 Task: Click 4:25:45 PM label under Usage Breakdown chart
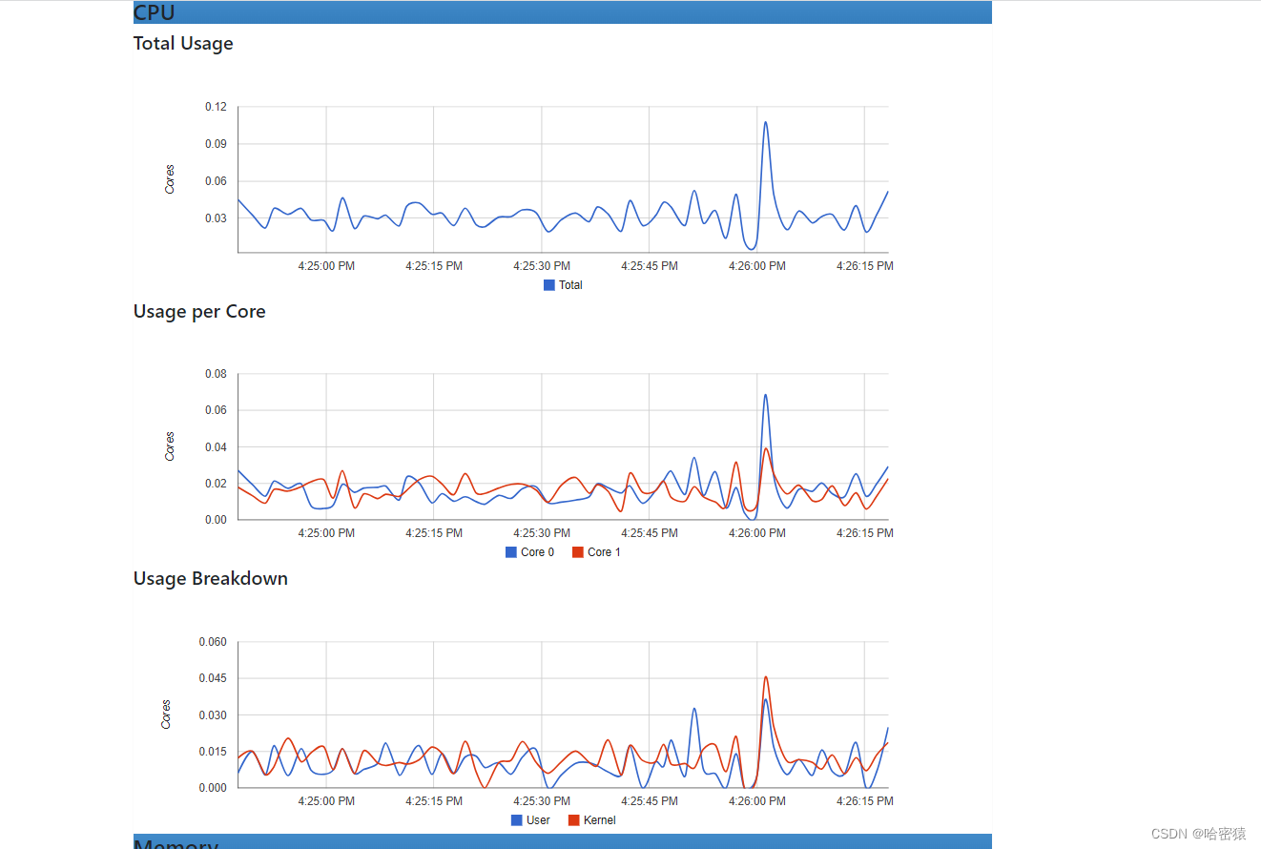(650, 801)
